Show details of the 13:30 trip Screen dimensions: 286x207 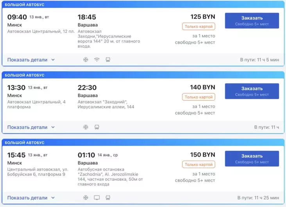31,127
